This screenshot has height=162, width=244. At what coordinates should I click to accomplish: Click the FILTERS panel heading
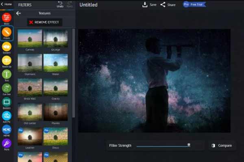[25, 5]
